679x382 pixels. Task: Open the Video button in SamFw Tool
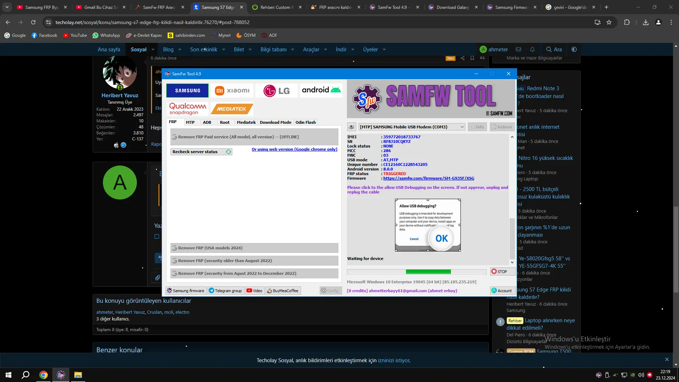click(x=255, y=291)
